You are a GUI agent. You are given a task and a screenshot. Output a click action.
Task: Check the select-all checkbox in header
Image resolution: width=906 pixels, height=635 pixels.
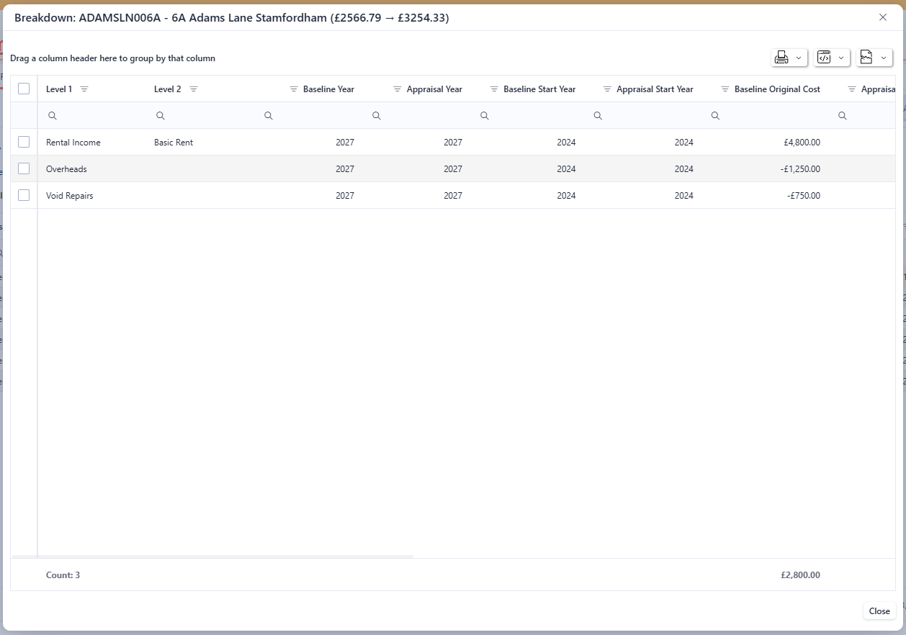coord(24,89)
